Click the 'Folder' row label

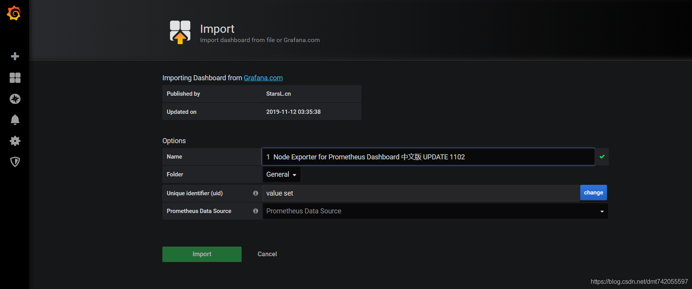pos(175,174)
